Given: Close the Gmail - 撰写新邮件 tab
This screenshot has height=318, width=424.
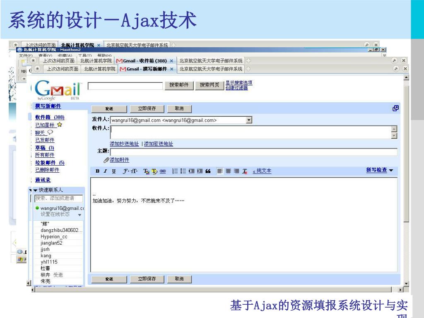Looking at the screenshot, I should click(x=171, y=69).
